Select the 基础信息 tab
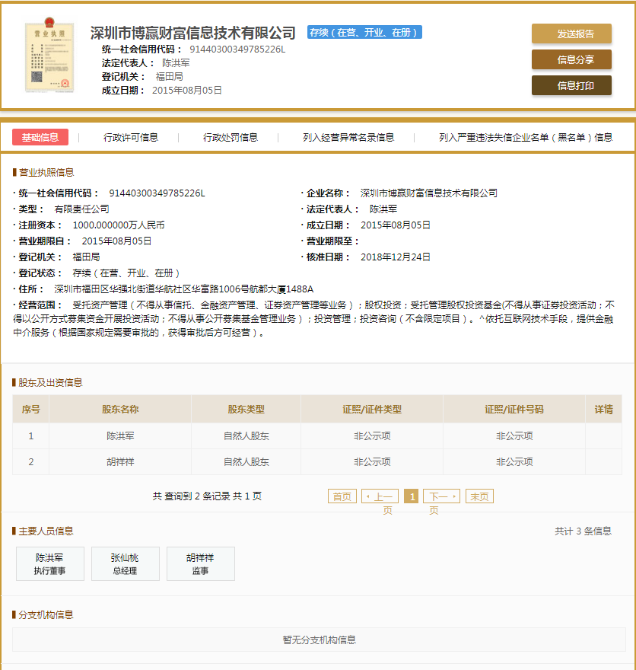Screen dimensions: 636x670 click(x=40, y=138)
